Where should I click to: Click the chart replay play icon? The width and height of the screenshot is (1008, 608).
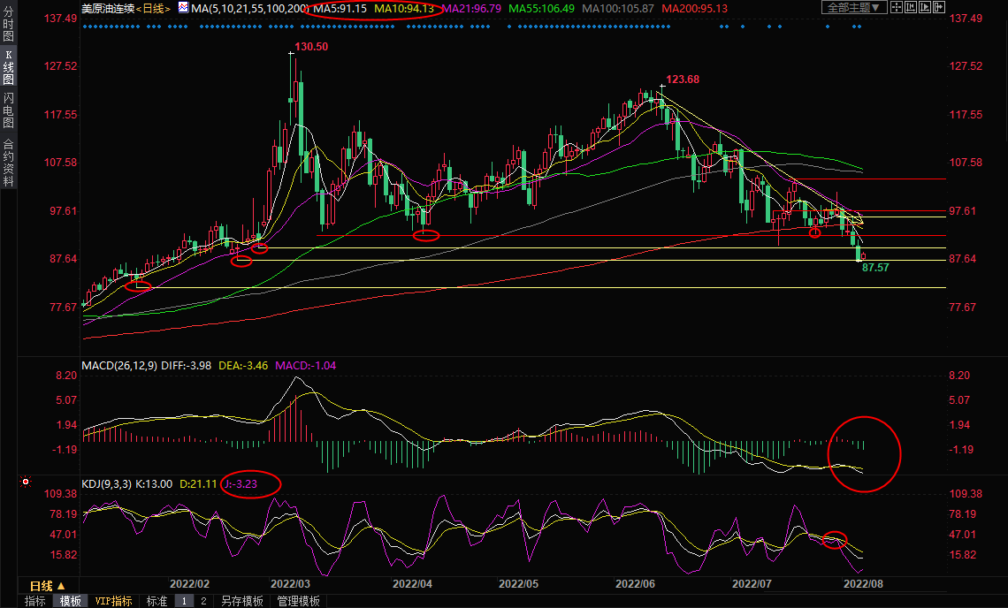tap(927, 7)
